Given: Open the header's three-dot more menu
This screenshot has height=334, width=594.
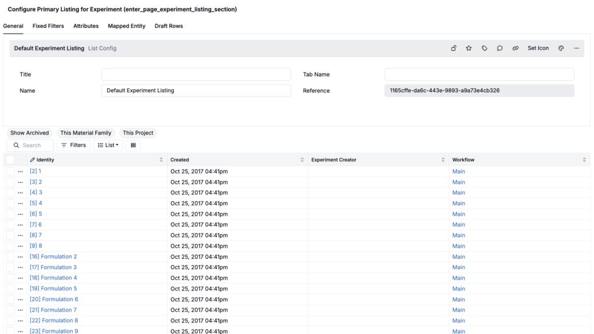Looking at the screenshot, I should click(576, 48).
